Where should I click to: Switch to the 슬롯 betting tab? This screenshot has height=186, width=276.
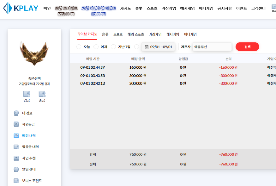click(x=105, y=35)
